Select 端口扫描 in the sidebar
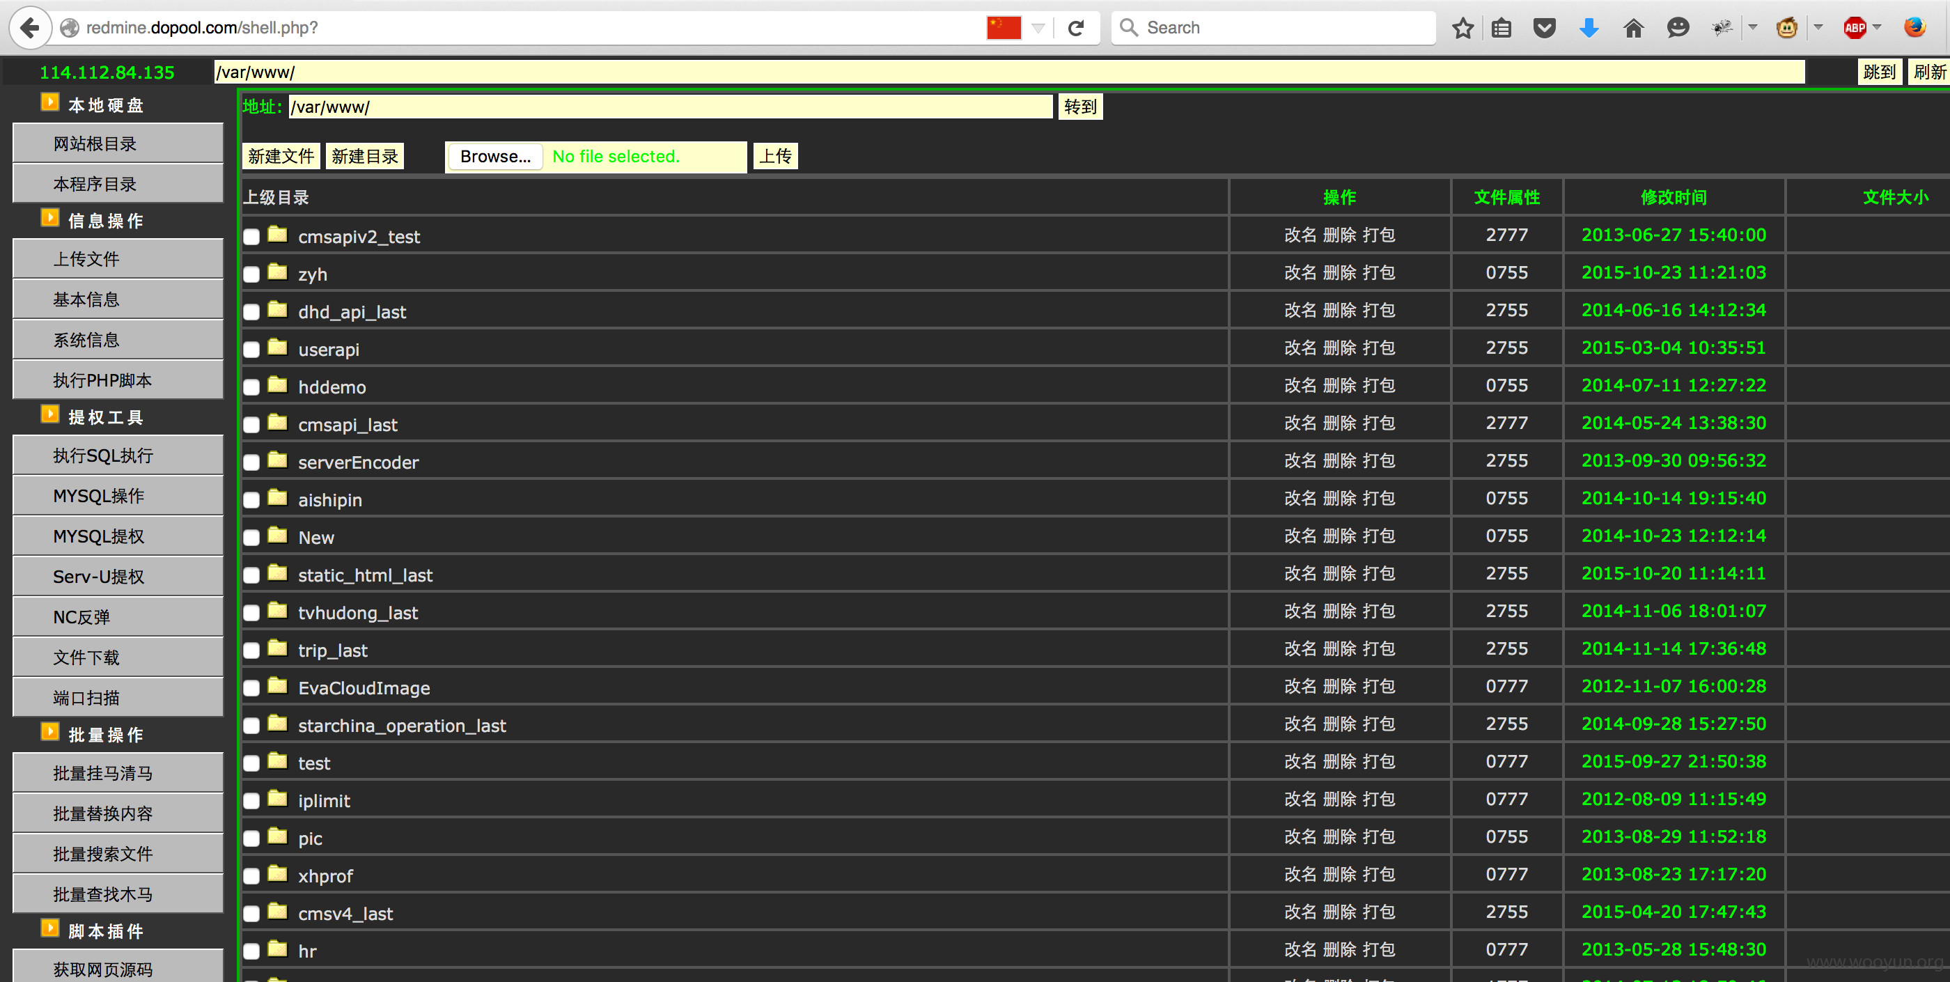 (118, 697)
